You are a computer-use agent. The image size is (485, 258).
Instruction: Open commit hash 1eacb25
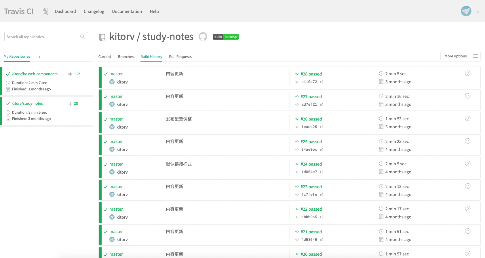(309, 127)
